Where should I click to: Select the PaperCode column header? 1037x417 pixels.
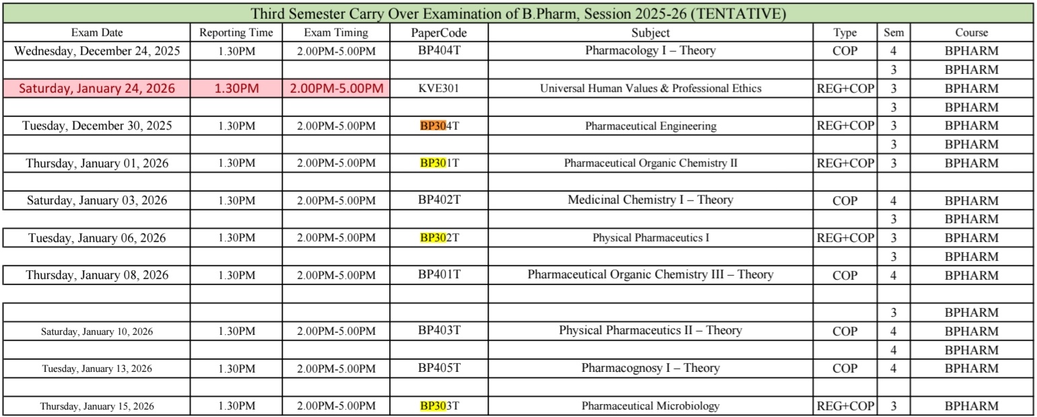coord(439,32)
